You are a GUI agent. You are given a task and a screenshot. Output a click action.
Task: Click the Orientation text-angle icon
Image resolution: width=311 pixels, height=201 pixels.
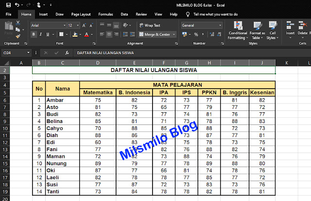pos(125,25)
